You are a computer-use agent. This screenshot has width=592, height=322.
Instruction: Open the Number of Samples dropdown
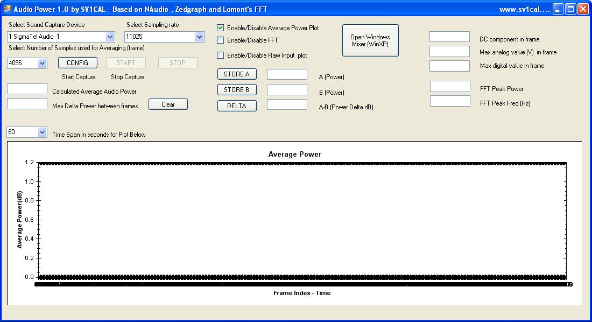[43, 64]
